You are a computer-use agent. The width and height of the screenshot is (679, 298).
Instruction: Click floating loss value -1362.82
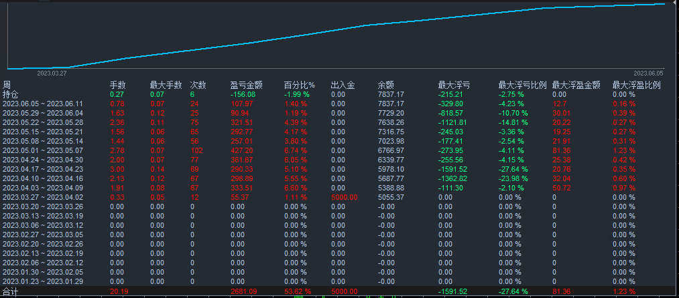coord(452,178)
